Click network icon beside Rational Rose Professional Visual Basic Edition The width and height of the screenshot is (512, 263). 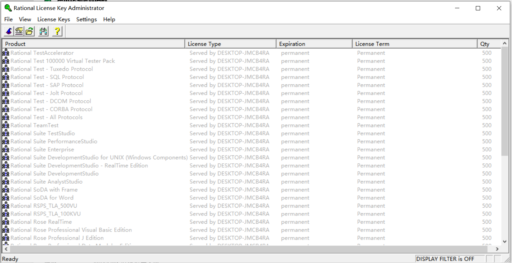coord(6,230)
